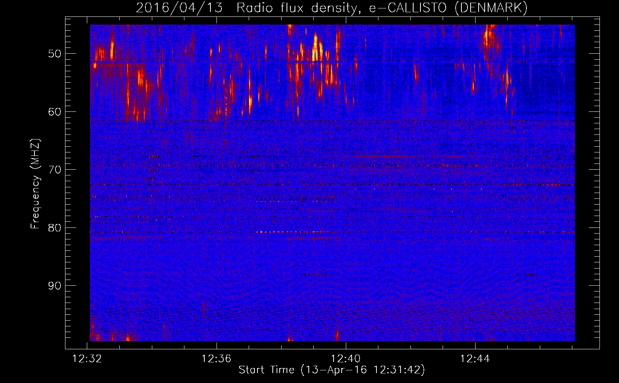The height and width of the screenshot is (383, 619).
Task: Click the 50 frequency tick label
Action: click(x=55, y=54)
